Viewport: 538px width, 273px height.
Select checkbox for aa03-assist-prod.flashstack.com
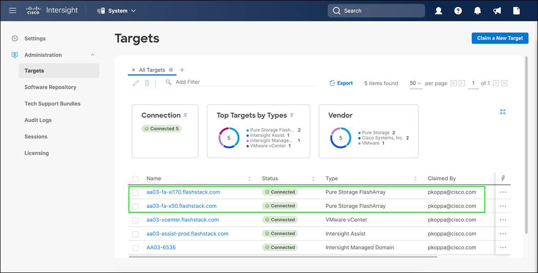(x=135, y=234)
